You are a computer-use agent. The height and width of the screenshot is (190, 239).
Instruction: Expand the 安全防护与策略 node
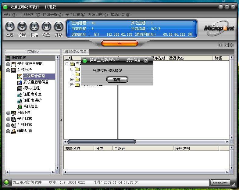pyautogui.click(x=8, y=64)
